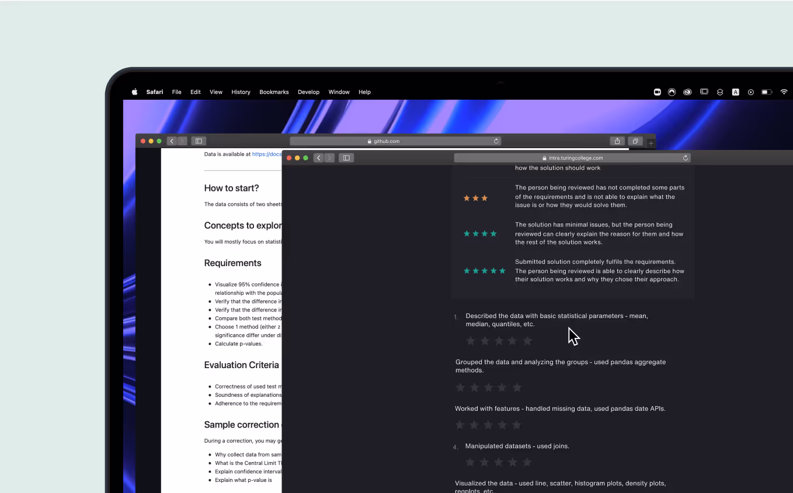The width and height of the screenshot is (793, 493).
Task: Toggle sidebar in the turingcollege Safari window
Action: coord(346,158)
